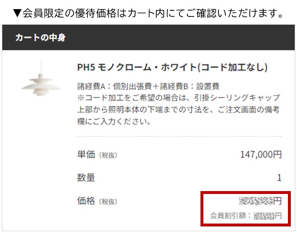Viewport: 297px width, 233px height.
Task: Click the 引掛シーリングキャップ text
Action: point(237,97)
